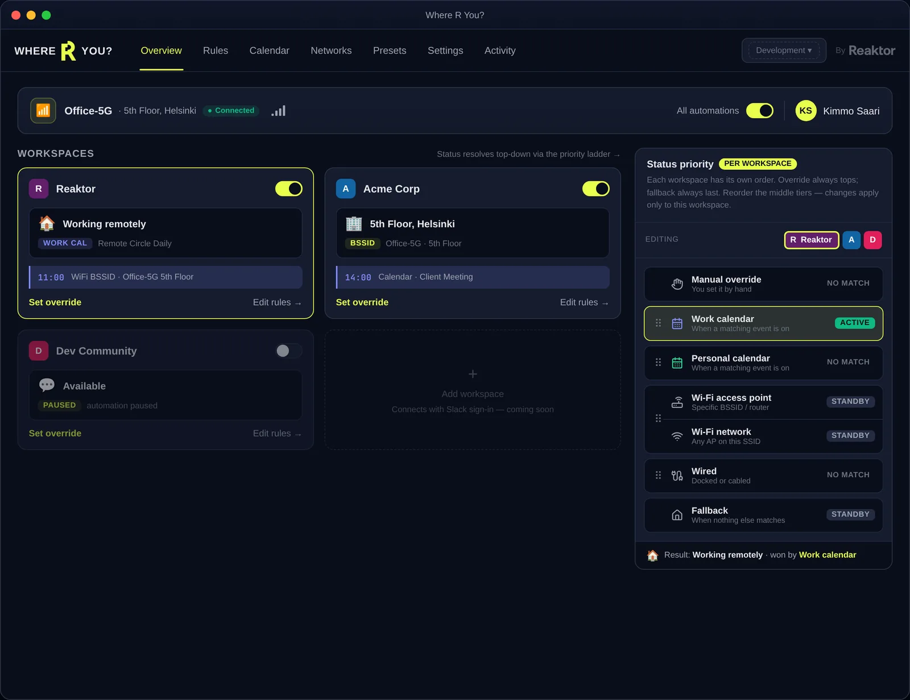Click the WORK CAL tag
This screenshot has height=700, width=910.
(x=65, y=243)
